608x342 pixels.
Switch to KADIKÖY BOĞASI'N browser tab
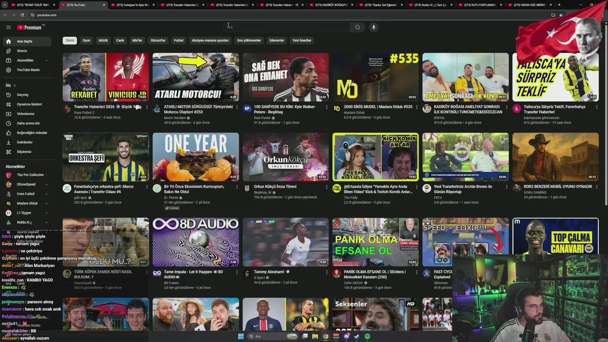[x=332, y=5]
